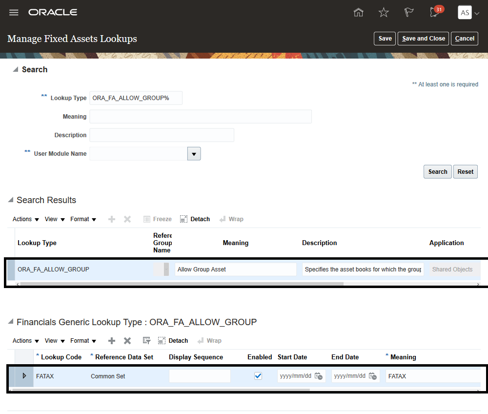
Task: Toggle Wrap in Search Results toolbar
Action: tap(231, 219)
